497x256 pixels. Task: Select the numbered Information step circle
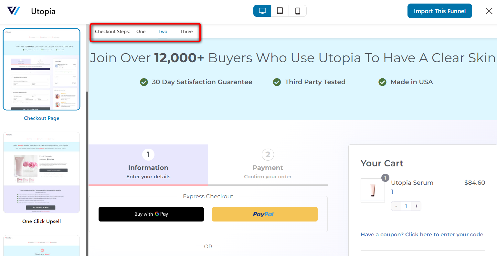tap(148, 154)
